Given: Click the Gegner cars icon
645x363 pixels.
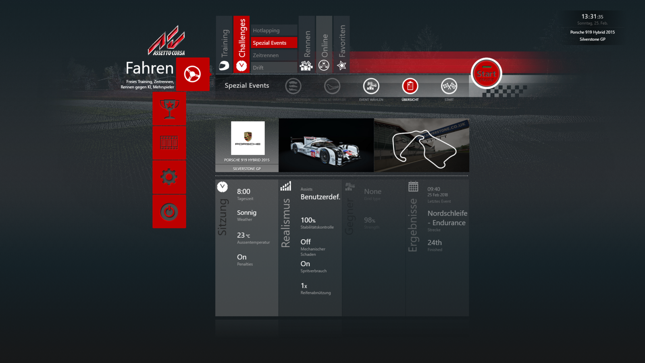Looking at the screenshot, I should pyautogui.click(x=350, y=186).
